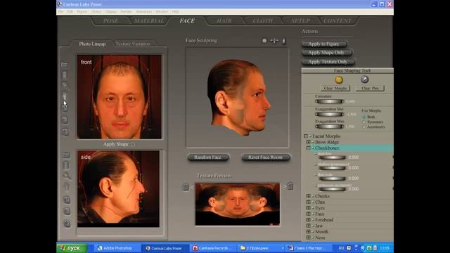Switch to the CONTENT room tab

point(337,21)
